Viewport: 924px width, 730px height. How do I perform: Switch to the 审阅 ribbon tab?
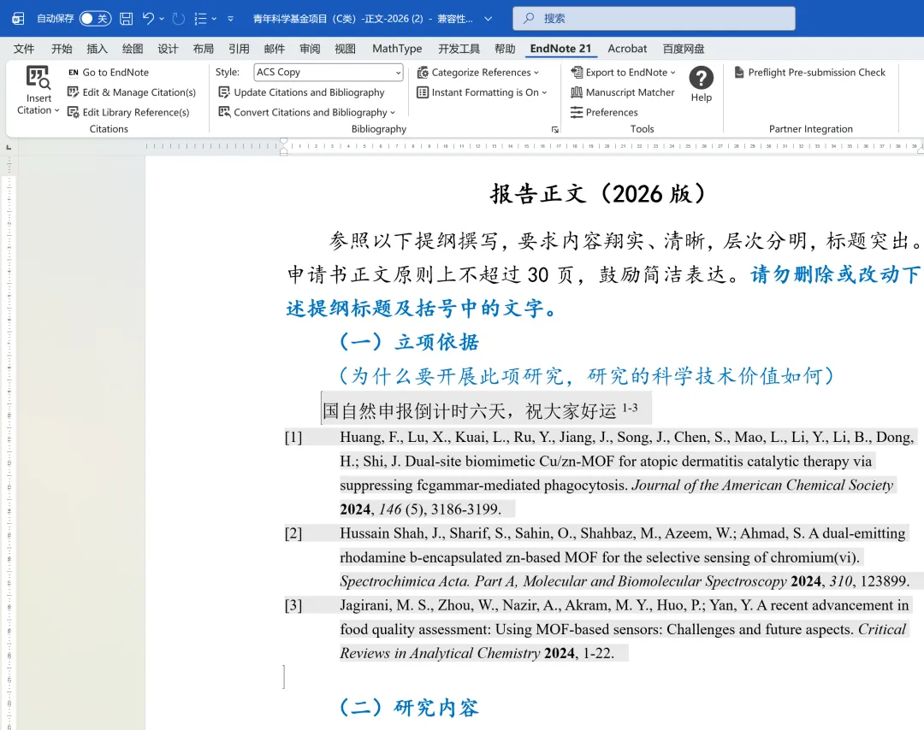coord(310,49)
